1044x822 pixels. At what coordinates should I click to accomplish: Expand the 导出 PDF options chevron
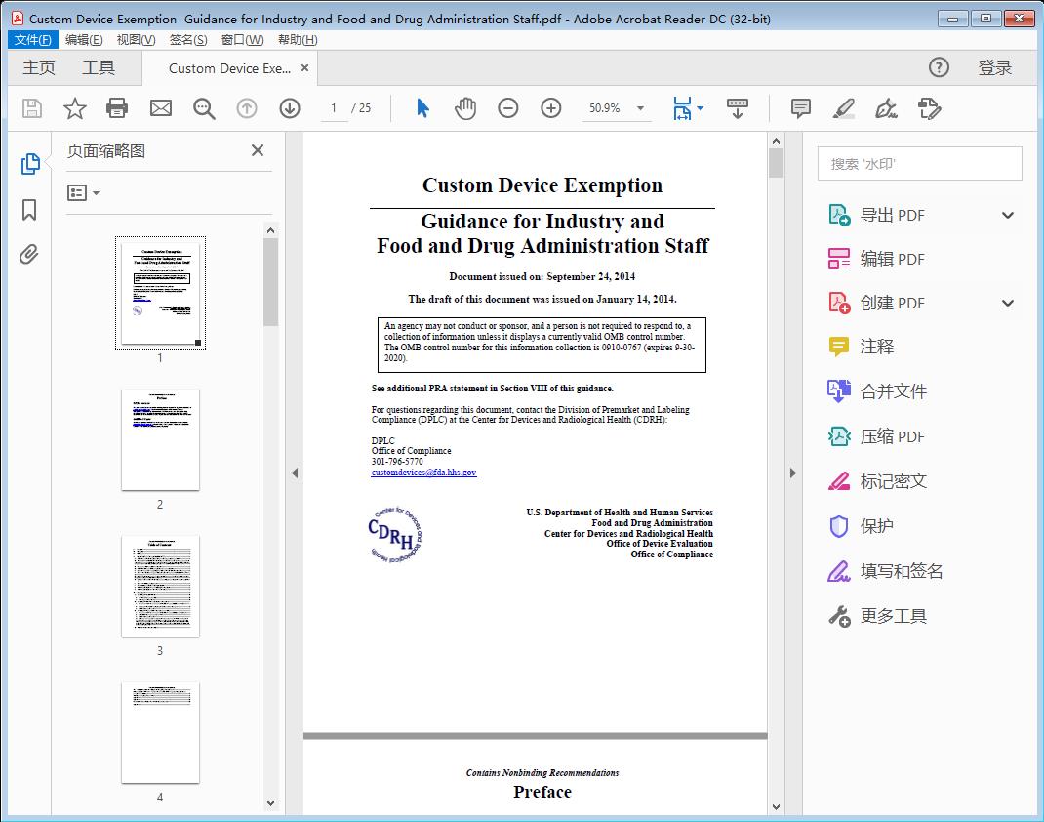click(1008, 214)
